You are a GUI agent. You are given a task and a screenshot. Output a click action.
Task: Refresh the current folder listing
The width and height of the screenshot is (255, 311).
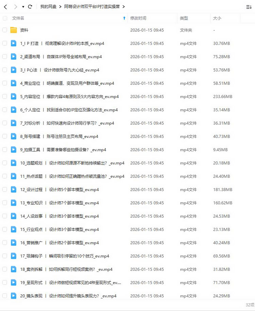click(30, 7)
